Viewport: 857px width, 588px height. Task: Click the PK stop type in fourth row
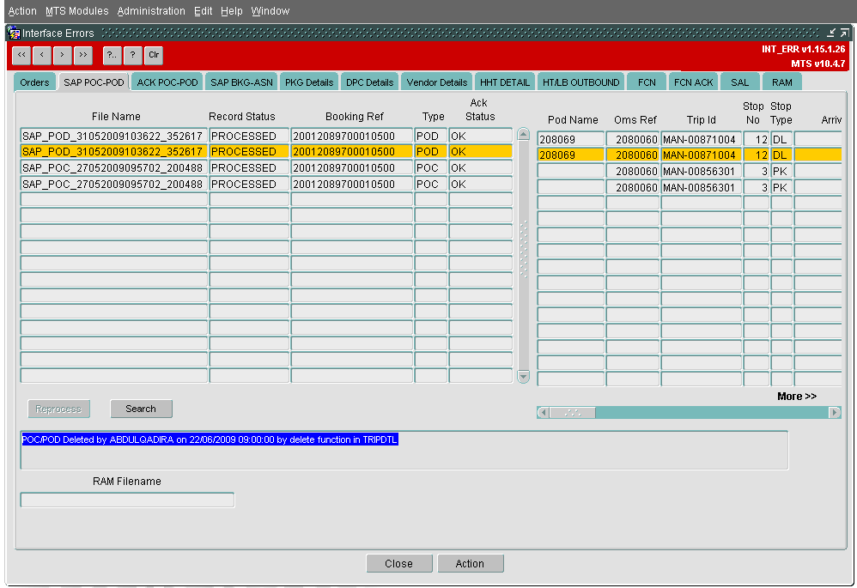click(x=781, y=187)
